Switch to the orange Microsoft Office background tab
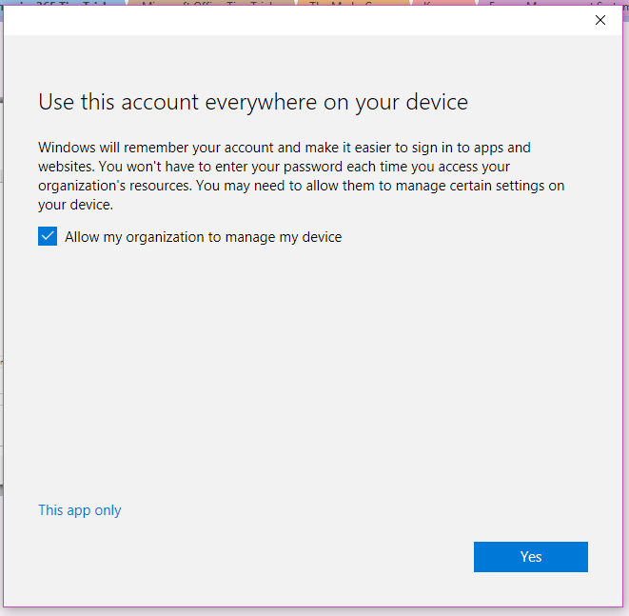Viewport: 629px width, 616px height. 214,4
